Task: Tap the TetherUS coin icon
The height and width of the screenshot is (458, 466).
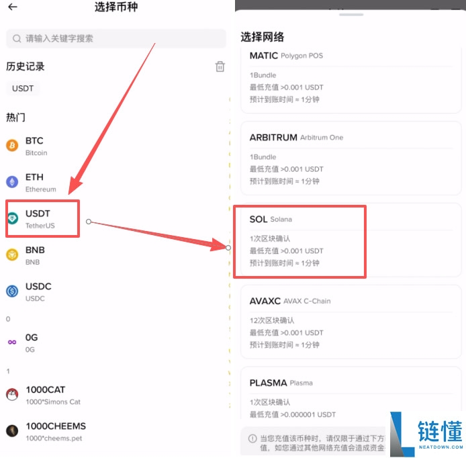Action: (13, 218)
